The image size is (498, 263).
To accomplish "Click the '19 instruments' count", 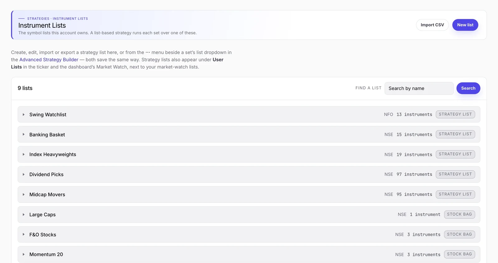I will click(414, 155).
